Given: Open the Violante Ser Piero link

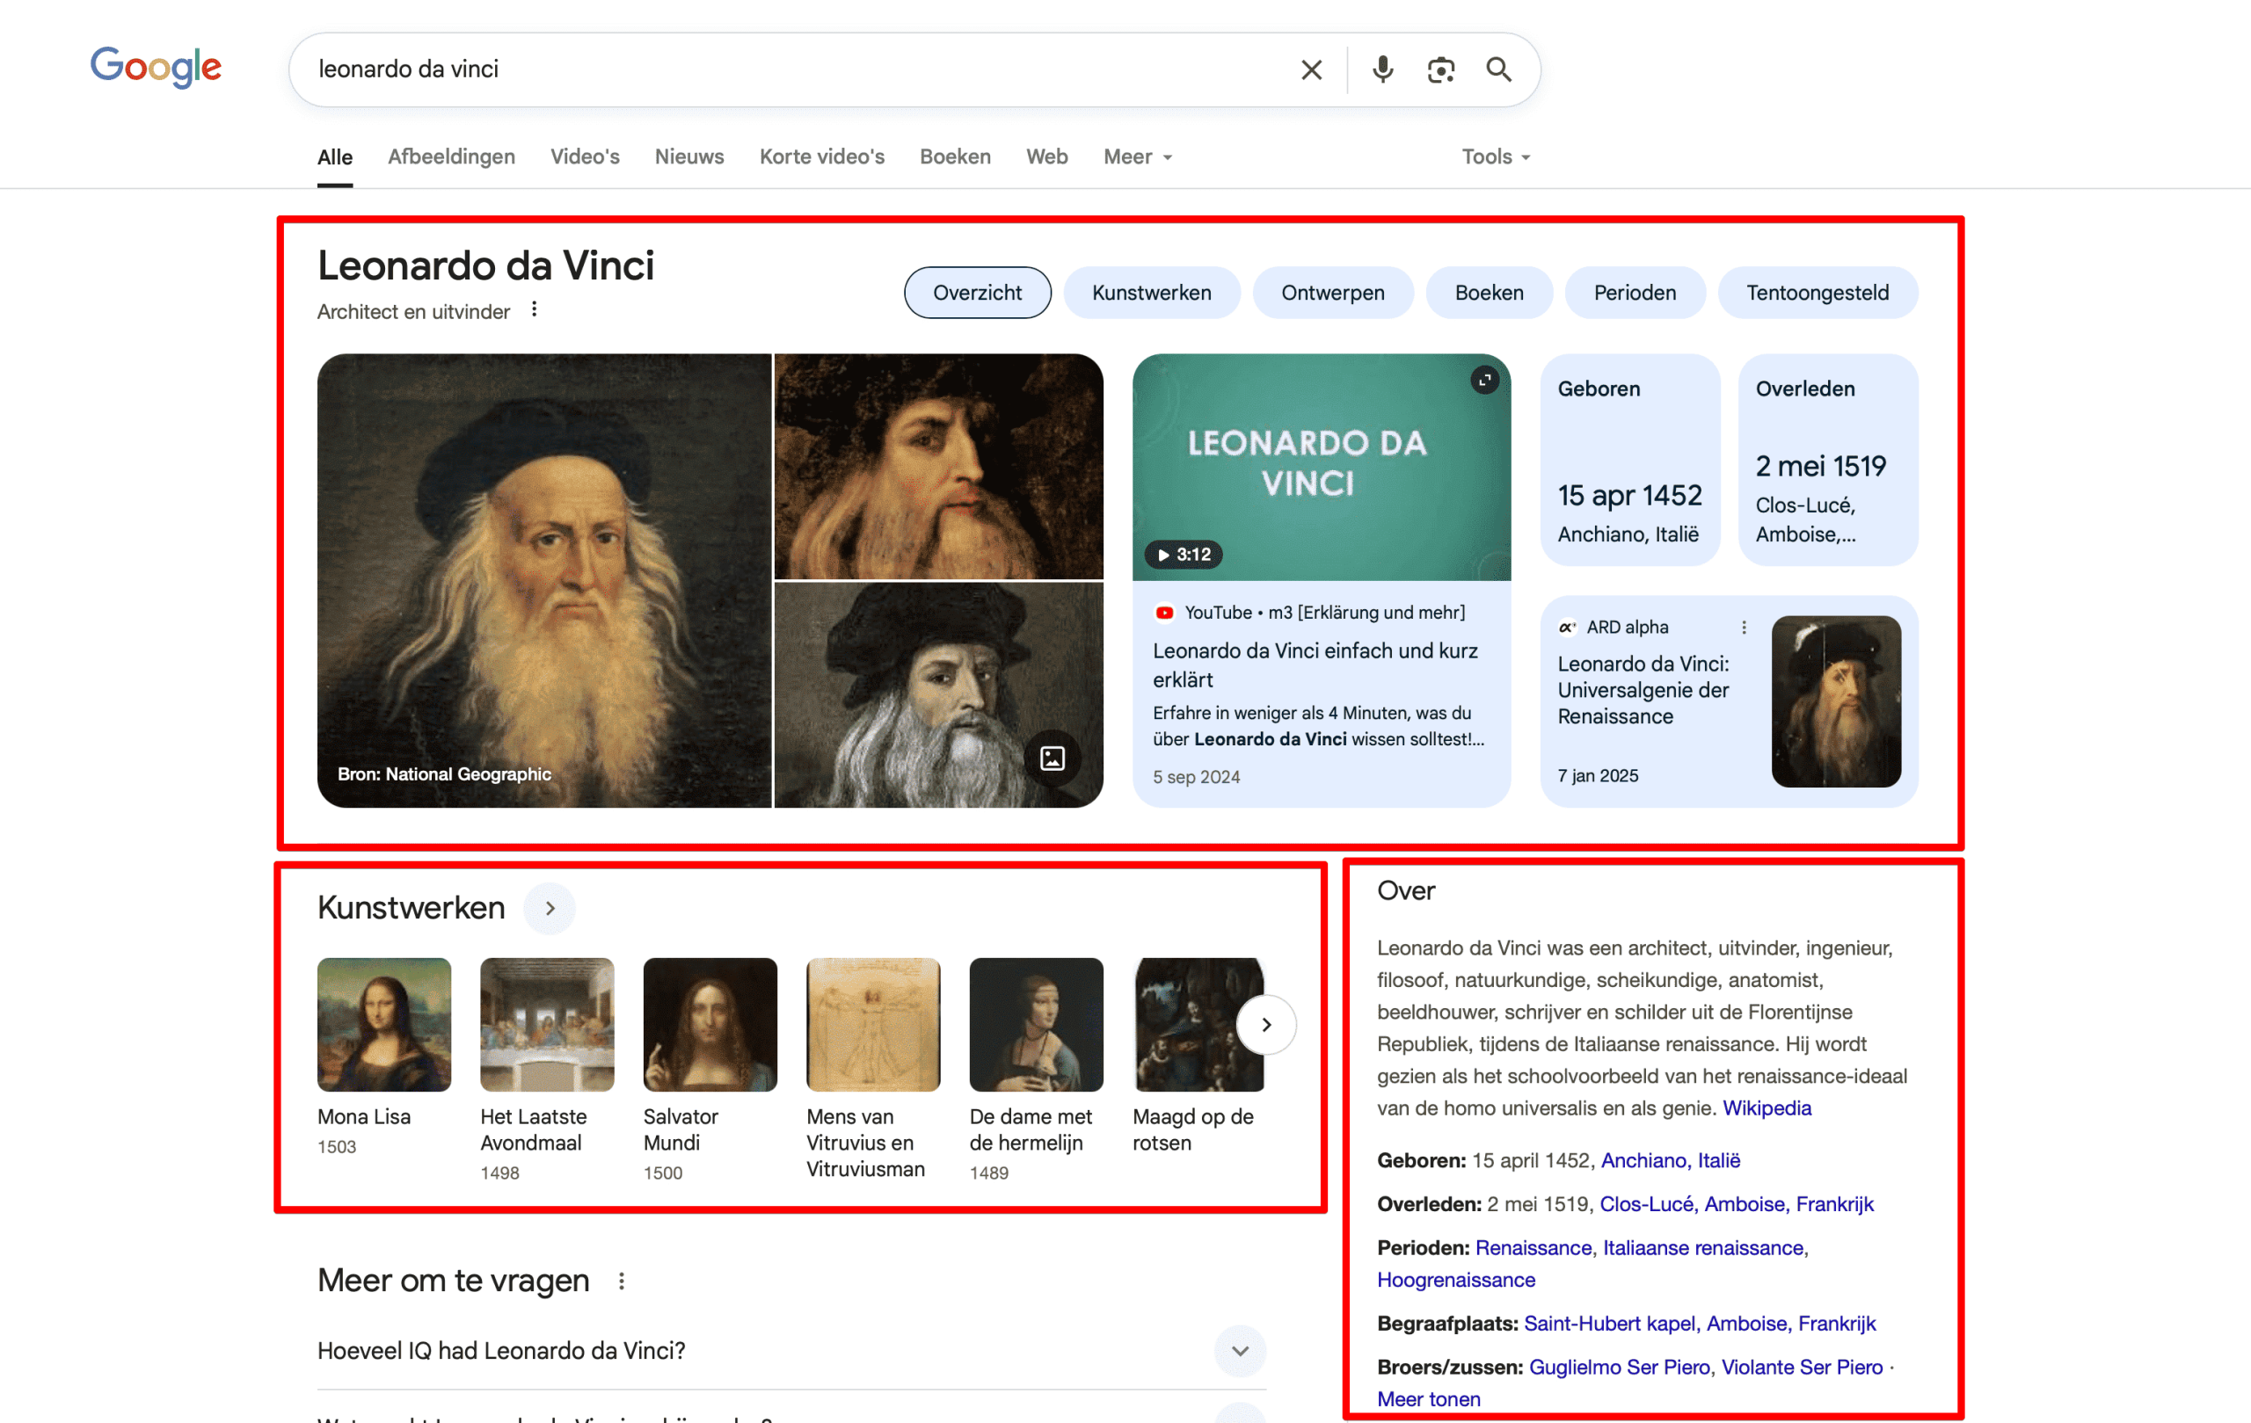Looking at the screenshot, I should point(1802,1368).
